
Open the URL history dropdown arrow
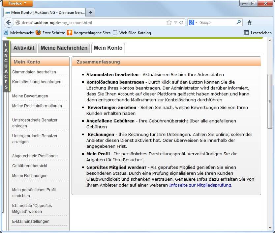(175, 22)
